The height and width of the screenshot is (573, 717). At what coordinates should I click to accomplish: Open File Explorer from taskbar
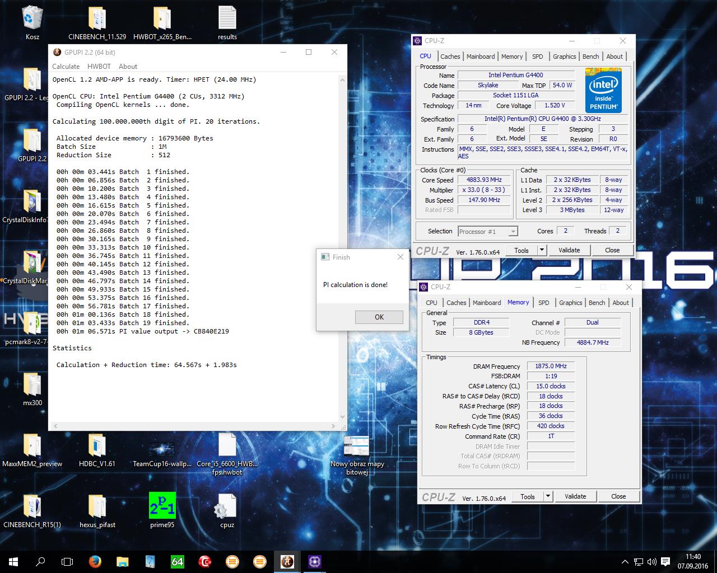point(122,561)
